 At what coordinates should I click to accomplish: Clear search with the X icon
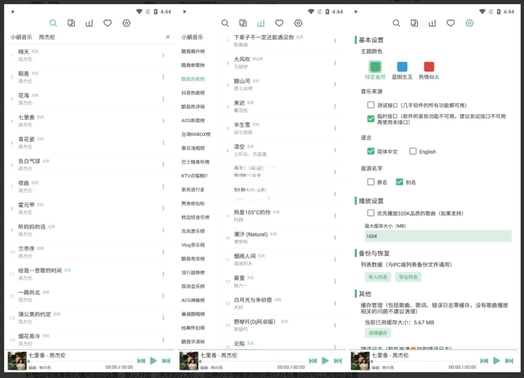pyautogui.click(x=168, y=37)
